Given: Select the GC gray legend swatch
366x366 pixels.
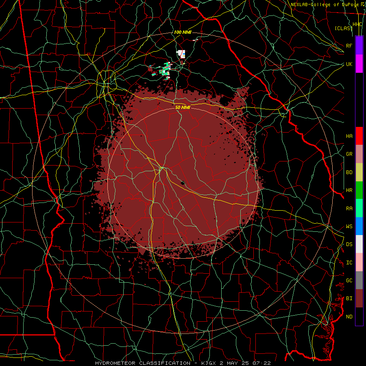Looking at the screenshot, I should pyautogui.click(x=359, y=280).
